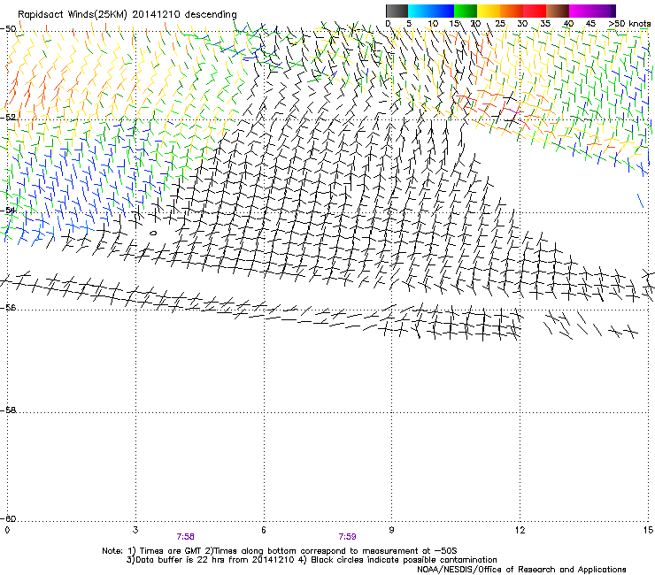
Task: Click the purple '7:58' time stamp
Action: [185, 537]
